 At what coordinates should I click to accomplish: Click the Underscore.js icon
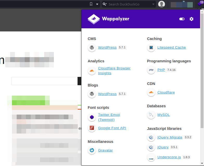pos(151,157)
